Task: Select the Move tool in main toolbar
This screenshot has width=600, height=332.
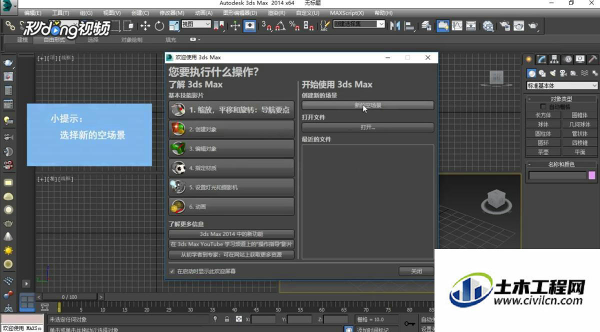Action: [145, 25]
